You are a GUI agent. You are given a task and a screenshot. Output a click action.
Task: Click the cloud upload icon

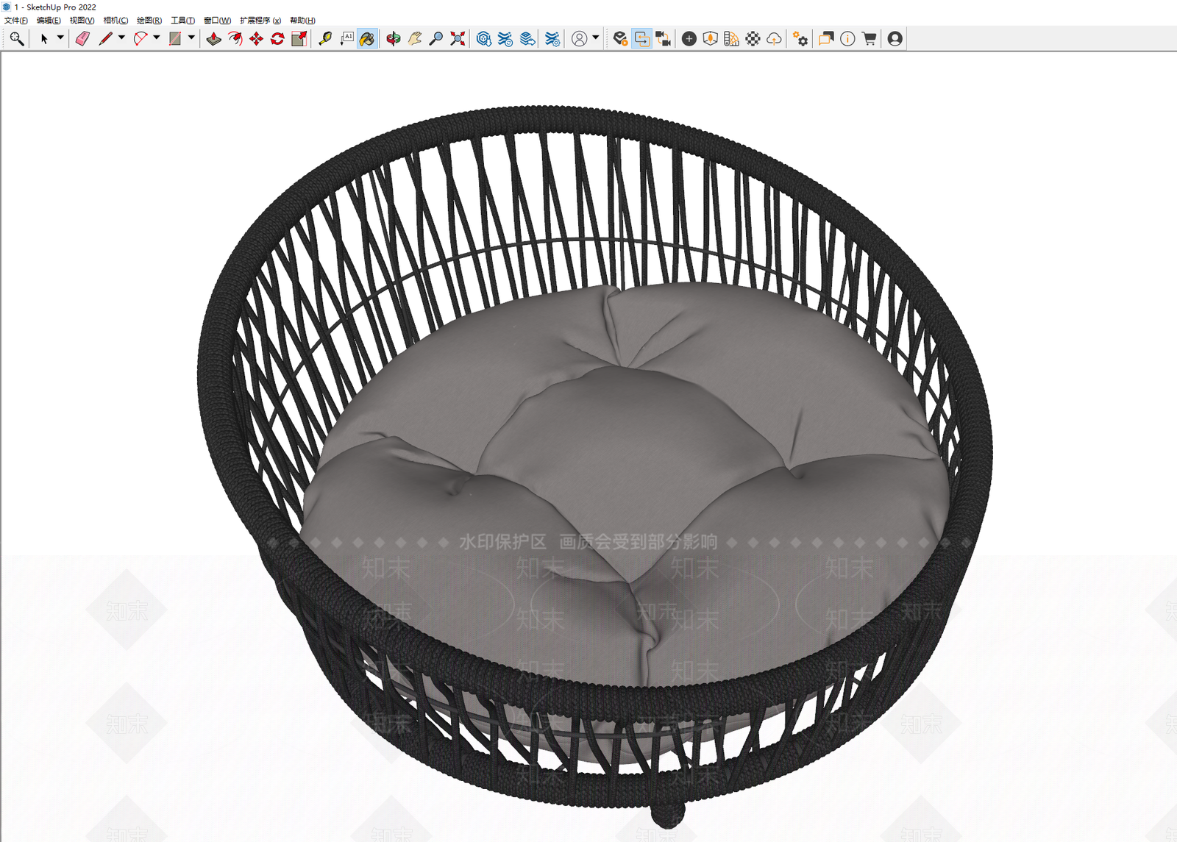[x=774, y=39]
